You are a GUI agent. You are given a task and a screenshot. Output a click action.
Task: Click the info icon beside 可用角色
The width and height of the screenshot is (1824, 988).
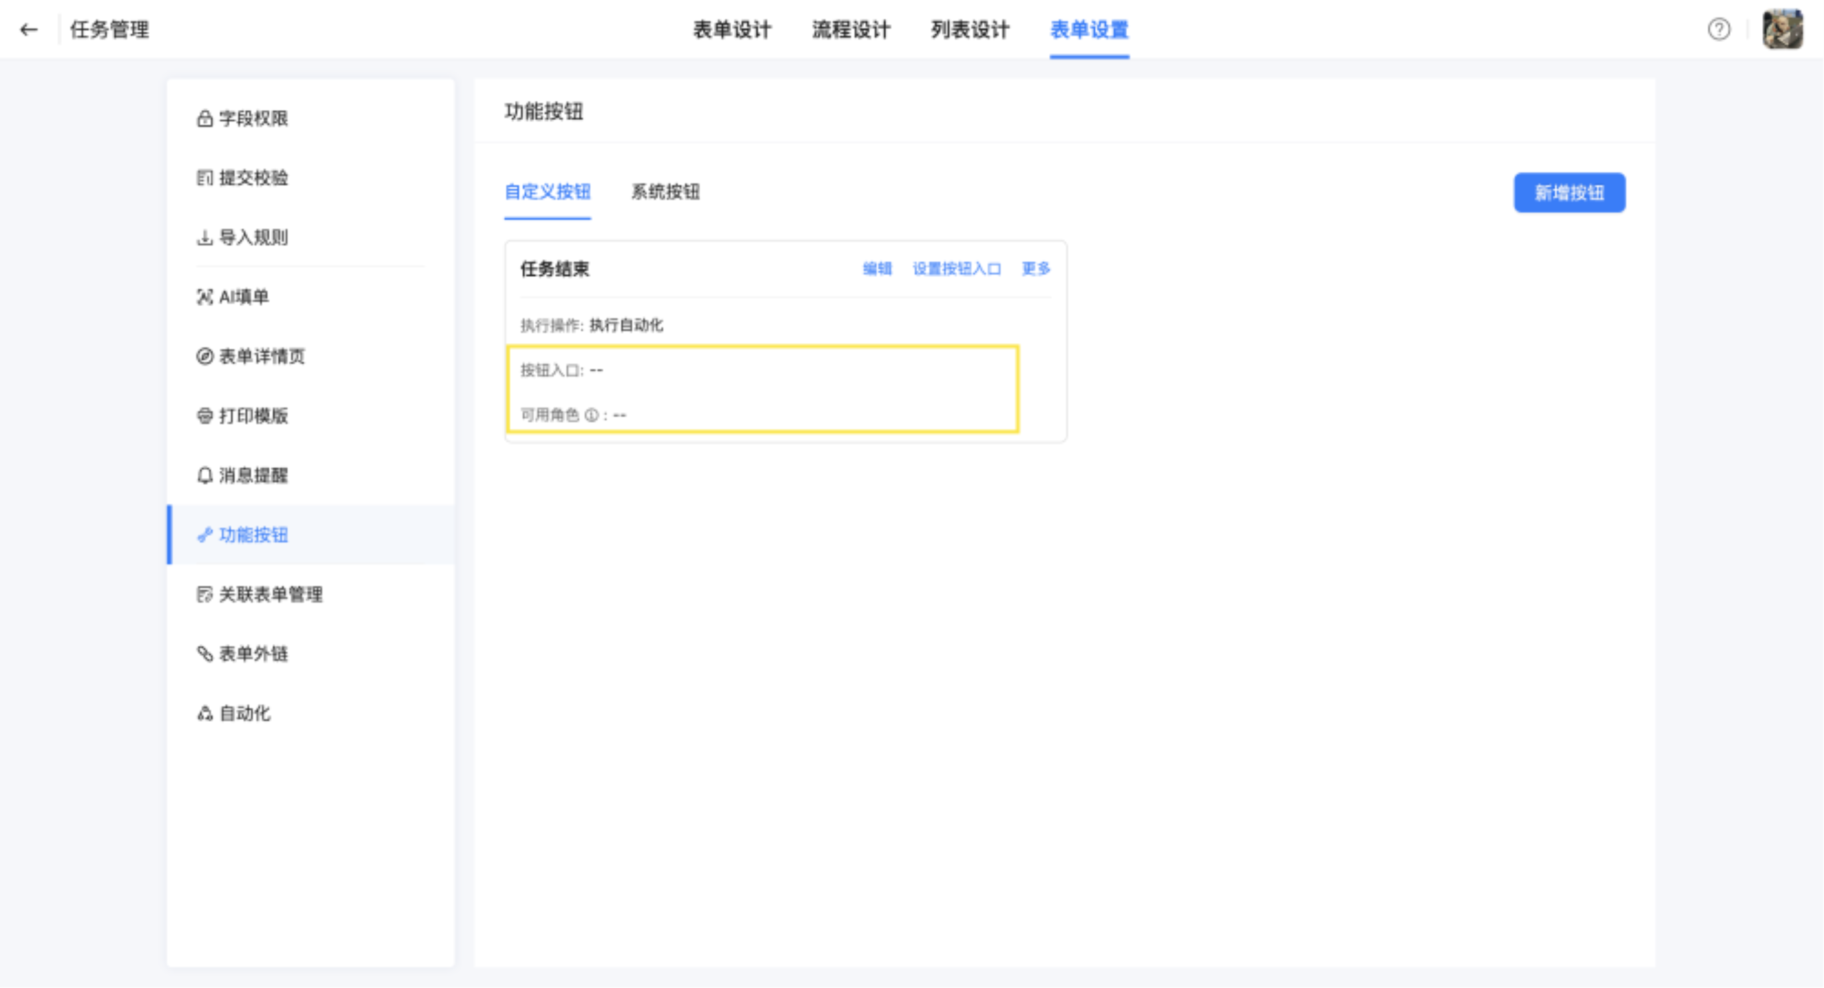click(591, 416)
